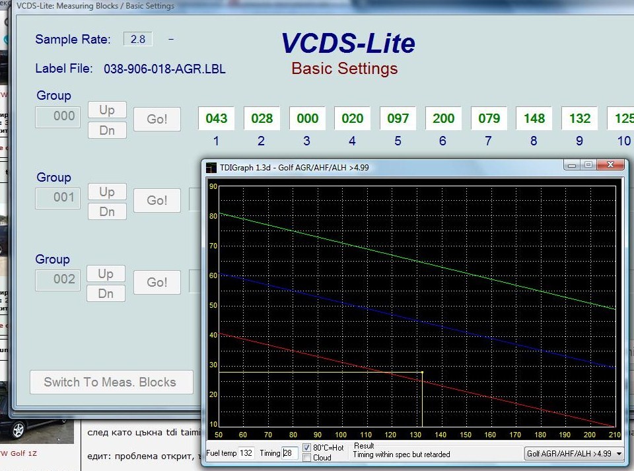Click the Group 001 number field
Image resolution: width=634 pixels, height=471 pixels.
[59, 198]
